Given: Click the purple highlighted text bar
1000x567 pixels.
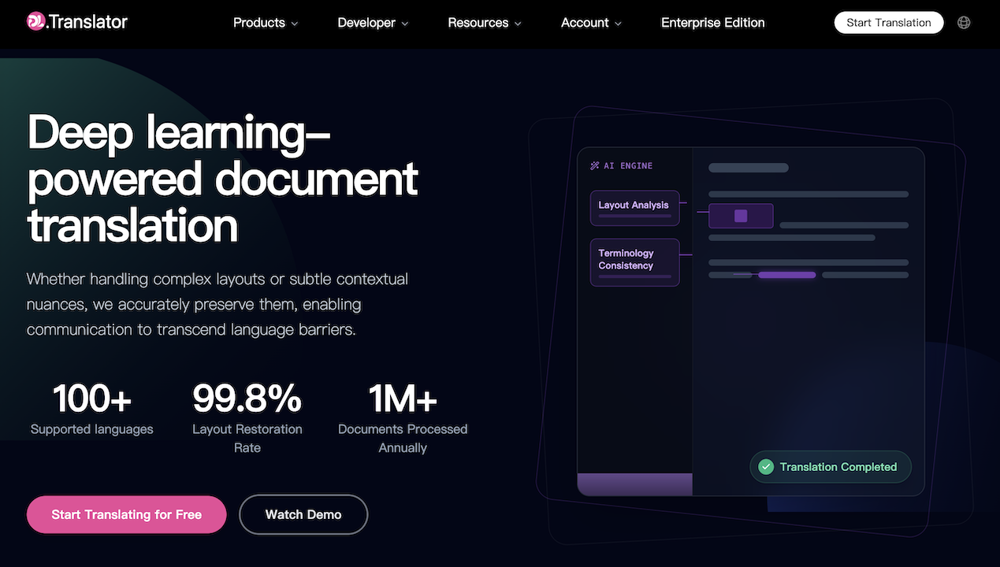Looking at the screenshot, I should point(786,275).
